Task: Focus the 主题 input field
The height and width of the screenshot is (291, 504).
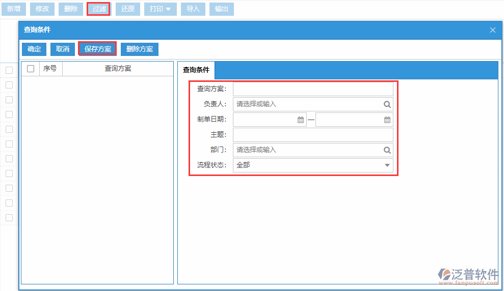Action: click(x=313, y=135)
